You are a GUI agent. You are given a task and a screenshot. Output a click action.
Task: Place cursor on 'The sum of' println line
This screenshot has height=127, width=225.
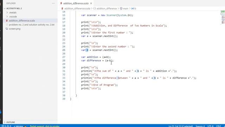click(129, 71)
